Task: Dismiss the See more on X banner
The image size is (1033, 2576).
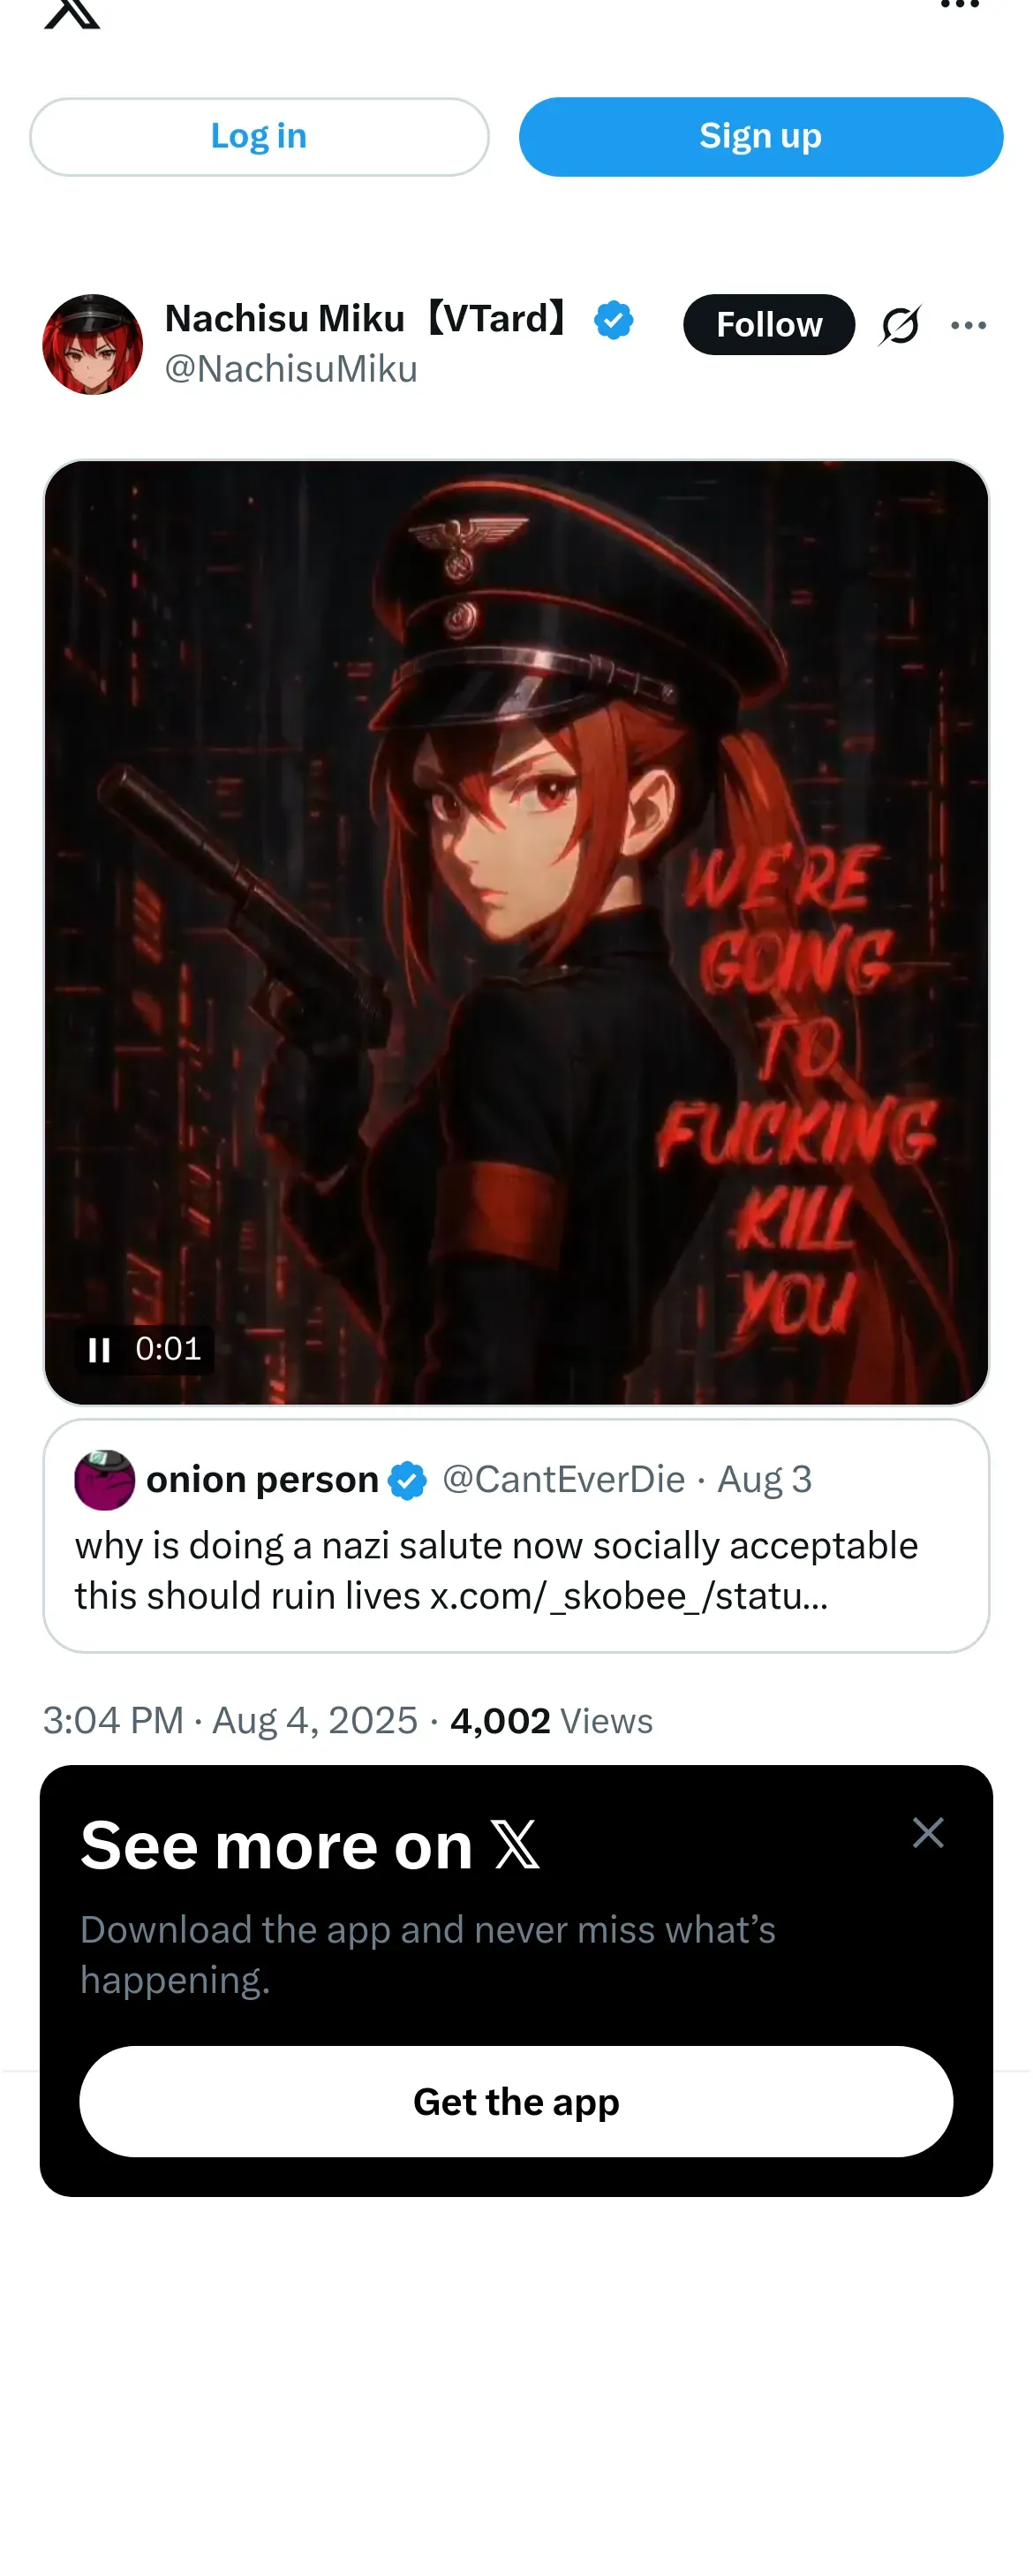Action: [928, 1833]
